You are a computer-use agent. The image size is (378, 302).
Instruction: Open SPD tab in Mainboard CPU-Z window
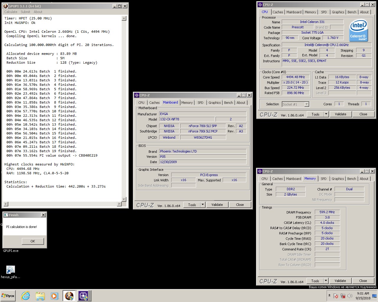201,103
